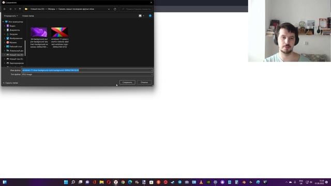
Task: Open VLC media player from taskbar
Action: (201, 182)
